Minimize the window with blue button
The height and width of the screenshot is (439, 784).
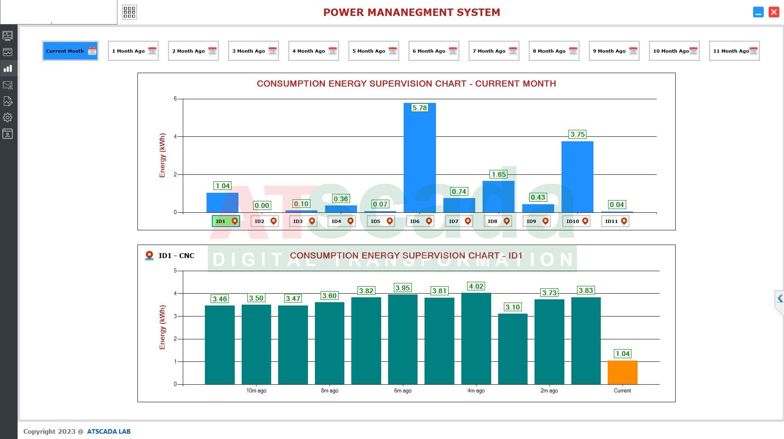758,12
